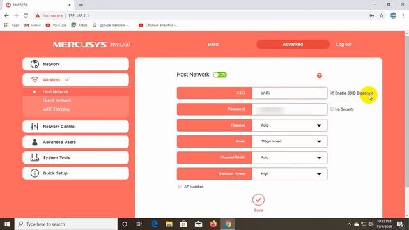The height and width of the screenshot is (230, 409).
Task: Open the google translate bookmark
Action: click(112, 26)
